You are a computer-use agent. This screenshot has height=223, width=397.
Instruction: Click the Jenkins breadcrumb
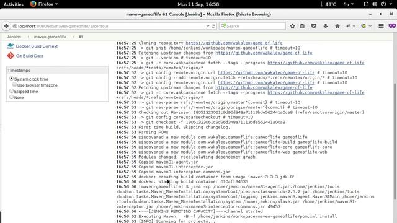click(x=14, y=37)
